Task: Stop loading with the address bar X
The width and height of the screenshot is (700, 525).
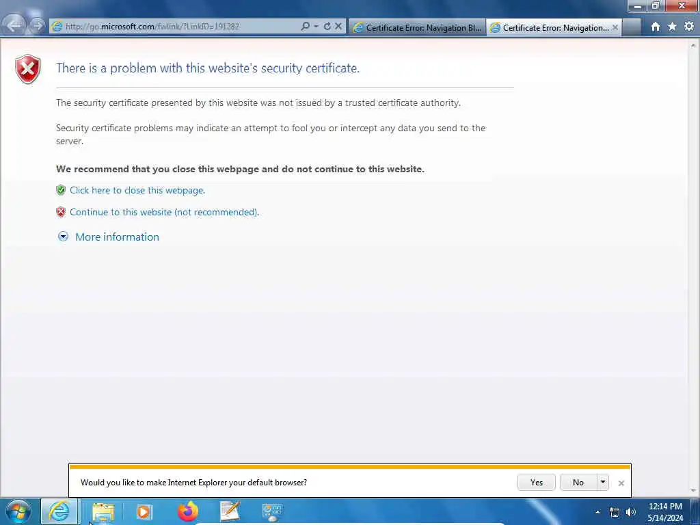Action: (338, 27)
